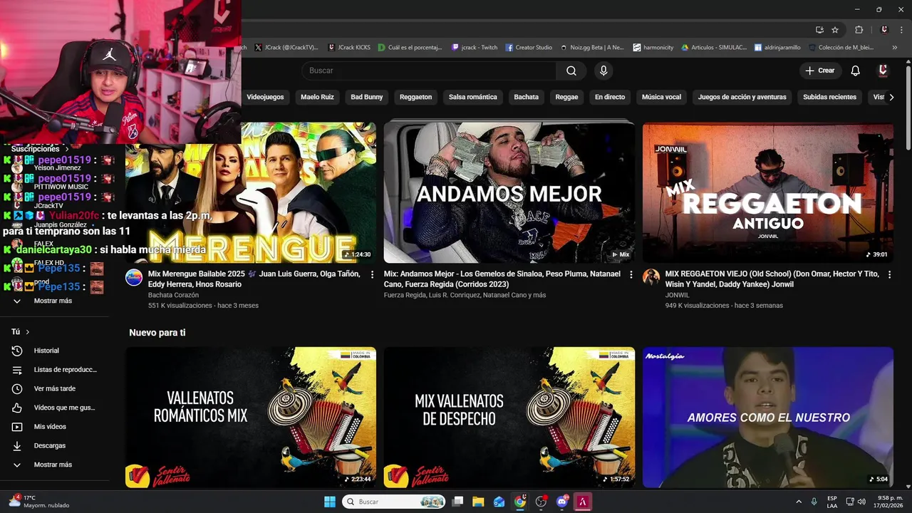The image size is (912, 513).
Task: Open the Mix Vallenatos de Despecho thumbnail
Action: click(x=509, y=417)
